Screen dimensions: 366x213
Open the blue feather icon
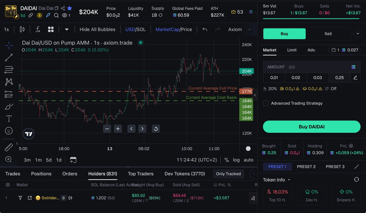[48, 15]
